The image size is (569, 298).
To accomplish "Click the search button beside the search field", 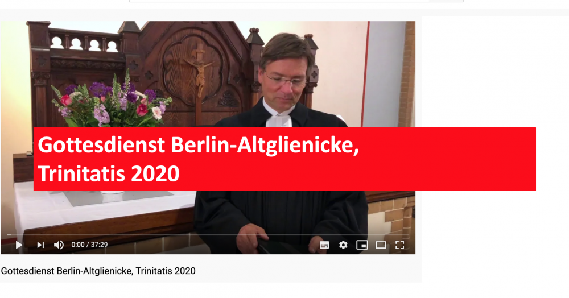I will [446, 1].
